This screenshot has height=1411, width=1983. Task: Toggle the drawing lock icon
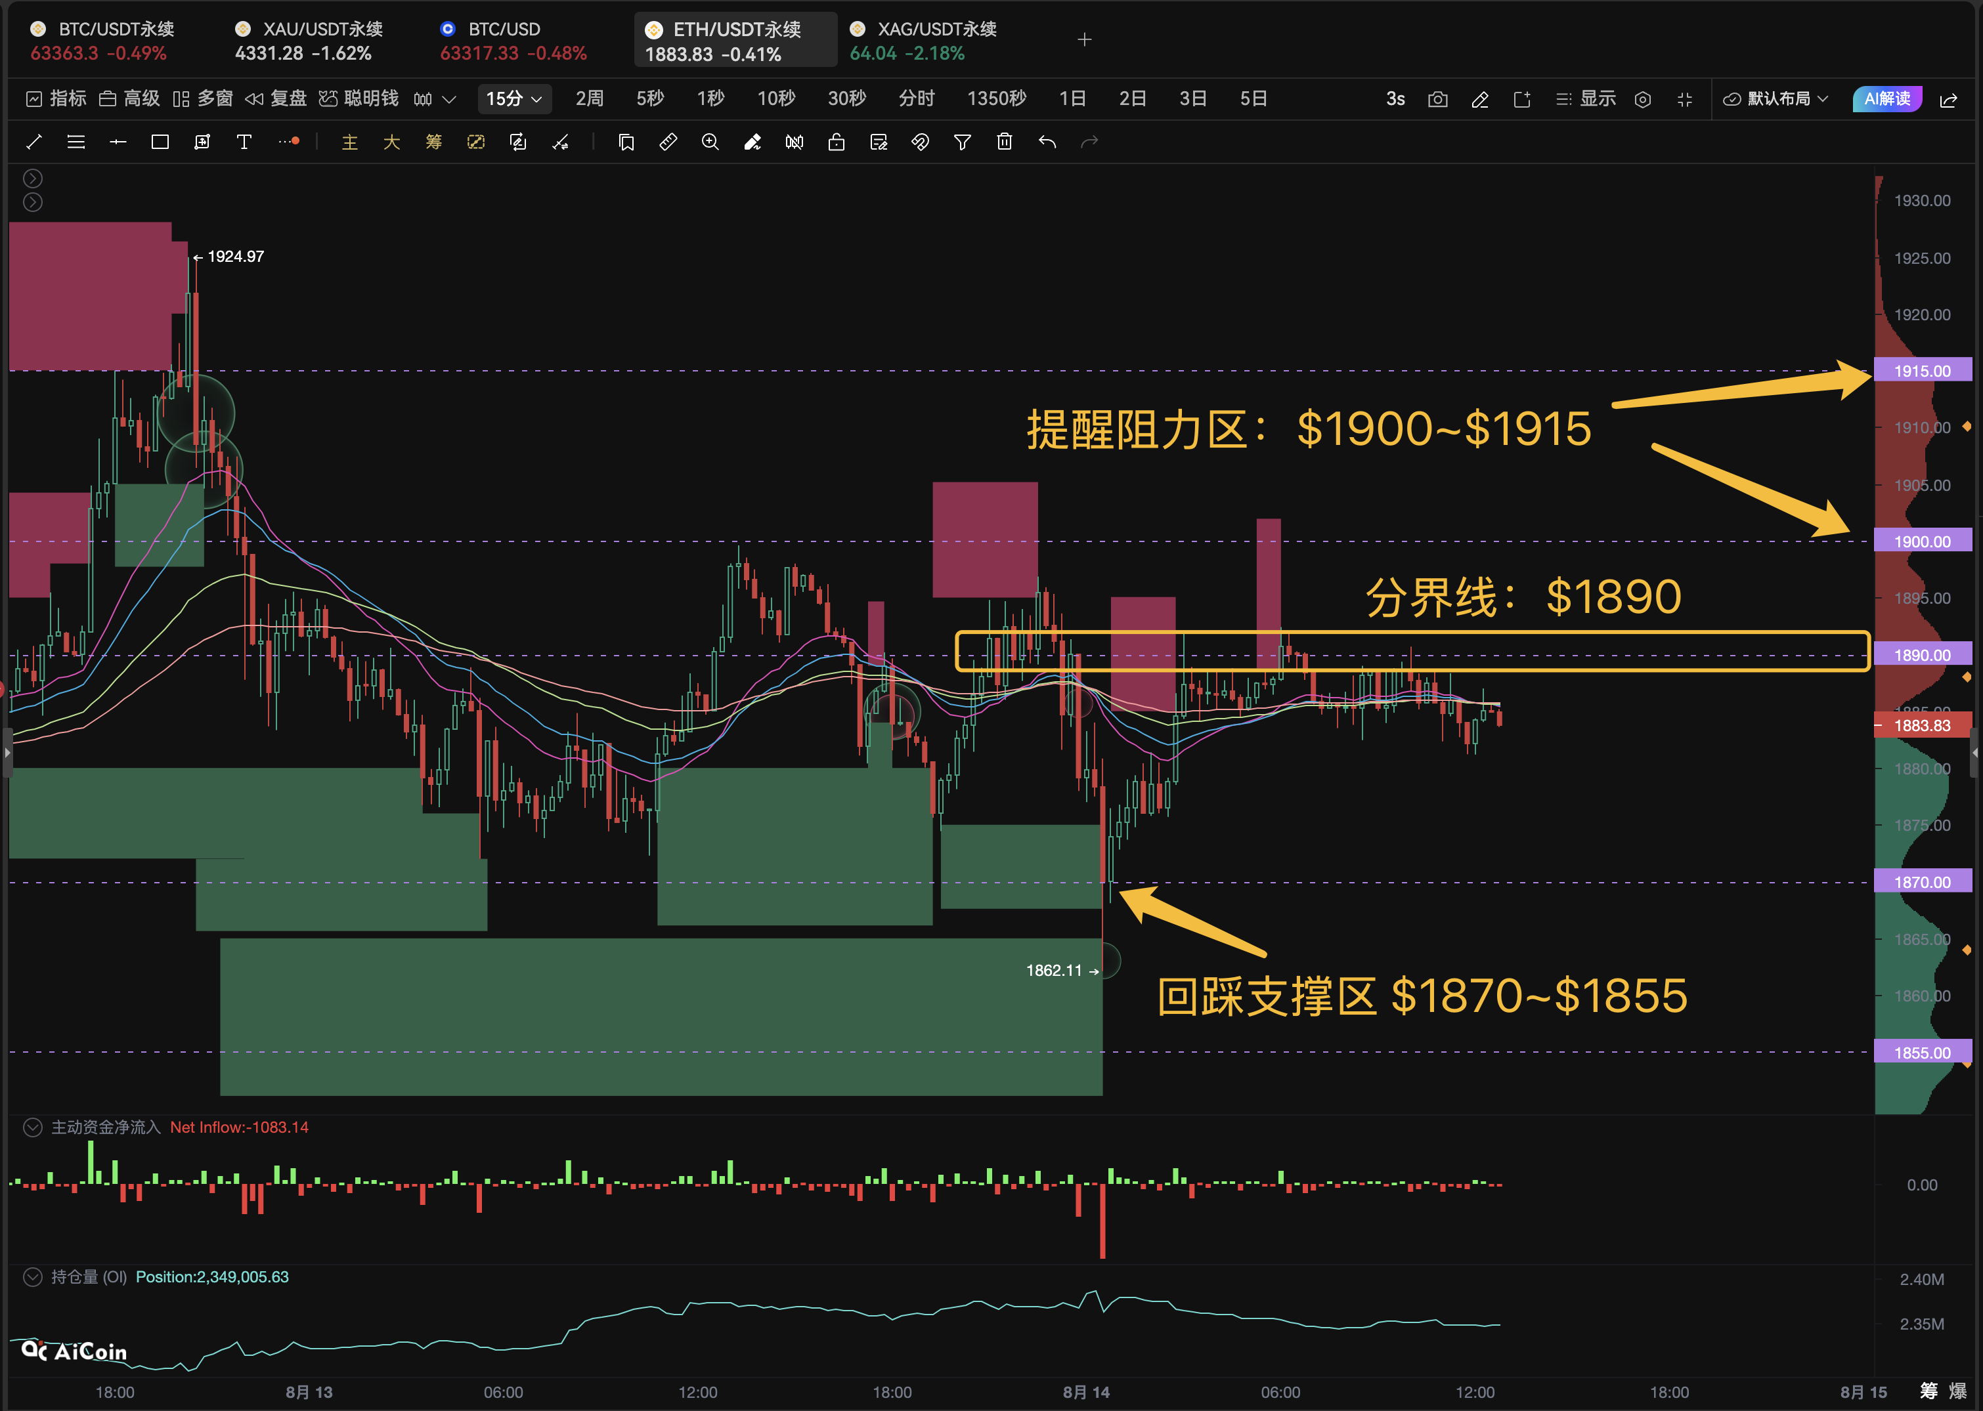[x=837, y=142]
